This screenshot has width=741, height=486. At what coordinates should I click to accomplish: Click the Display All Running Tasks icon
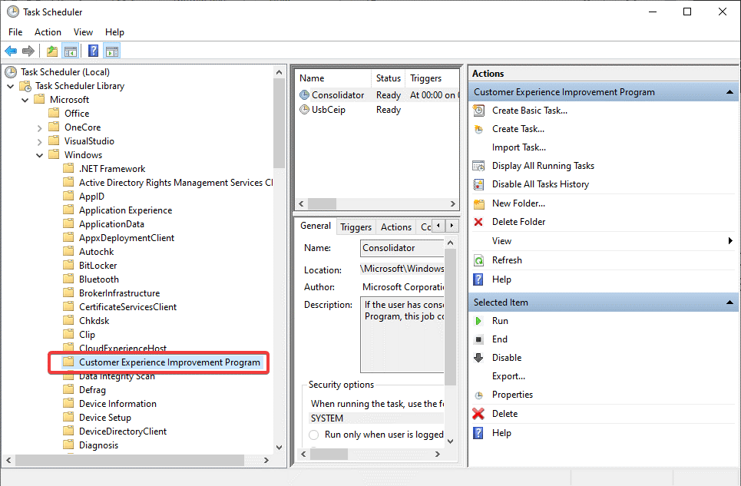(479, 166)
